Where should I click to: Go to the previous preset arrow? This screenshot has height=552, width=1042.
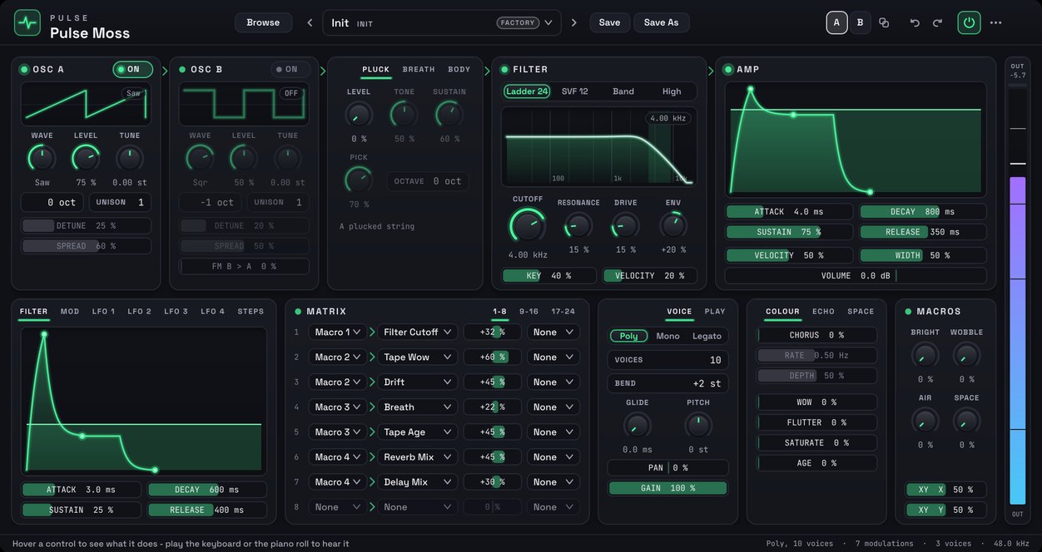(310, 22)
